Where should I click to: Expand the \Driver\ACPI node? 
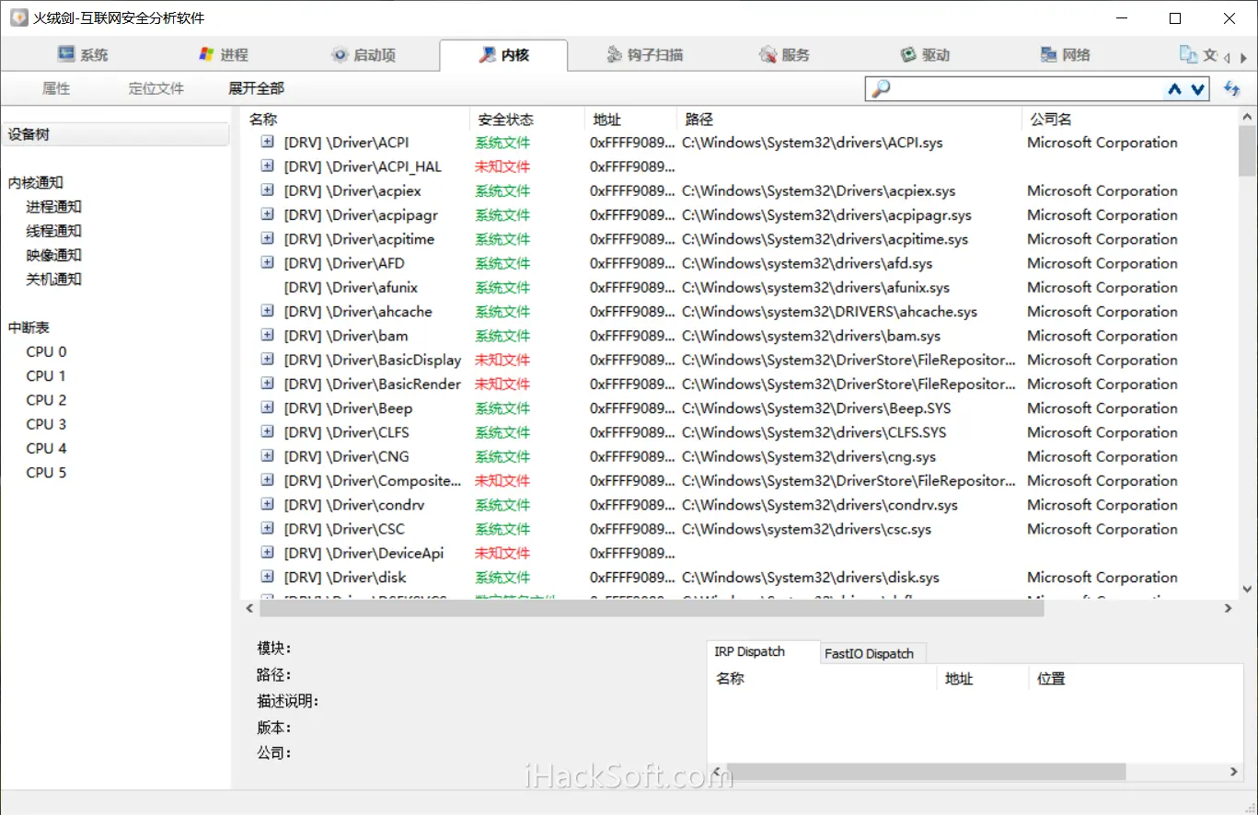pyautogui.click(x=267, y=142)
